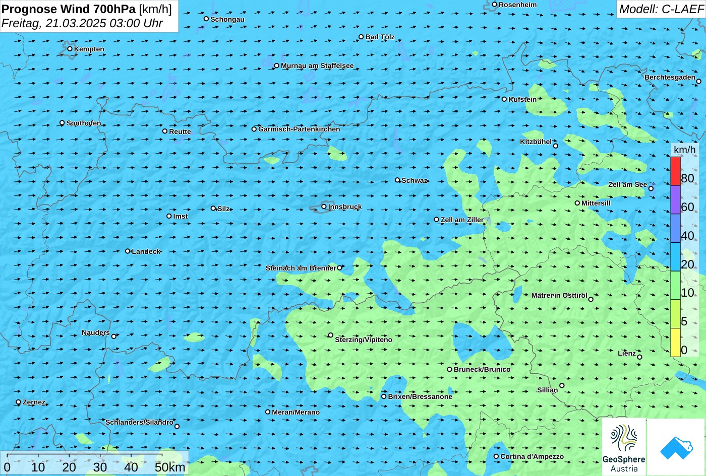Select the Kempten marker
Screen dimensions: 706x476
coord(70,49)
